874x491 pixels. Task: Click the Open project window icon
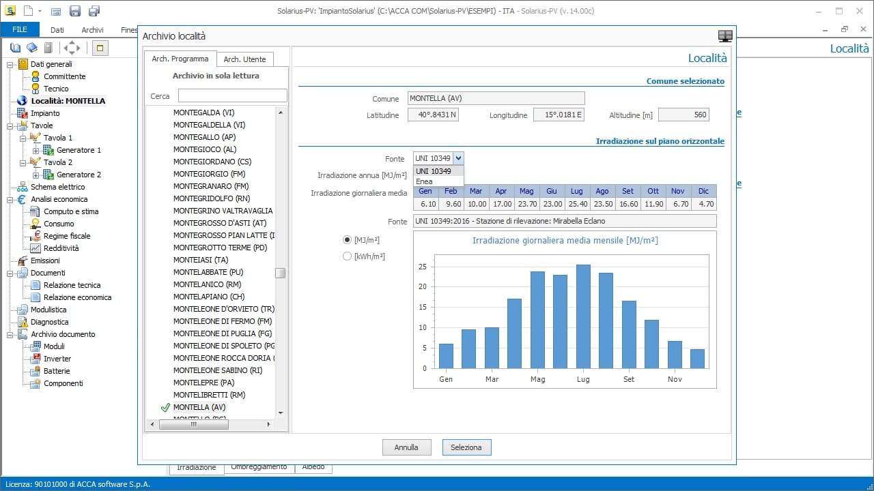(x=56, y=12)
